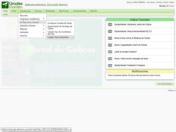This screenshot has width=176, height=132.
Task: Expand the Destrezas submenu
Action: pos(32,32)
